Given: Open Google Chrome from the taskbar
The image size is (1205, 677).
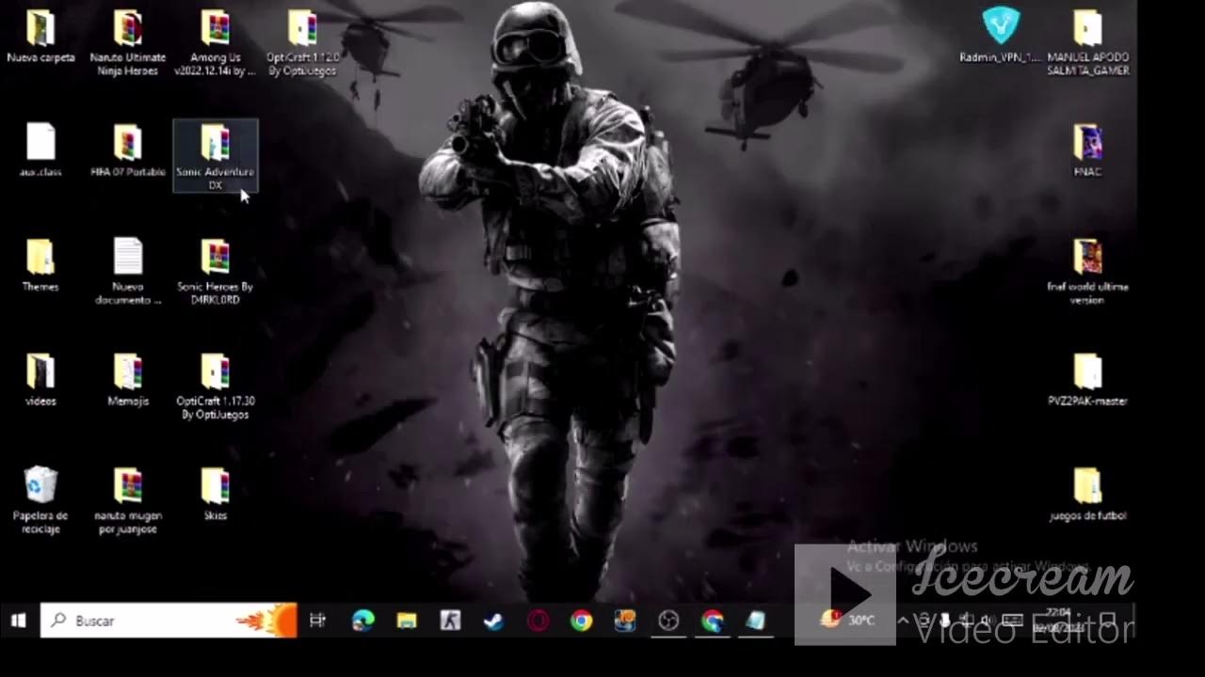Looking at the screenshot, I should (x=581, y=621).
